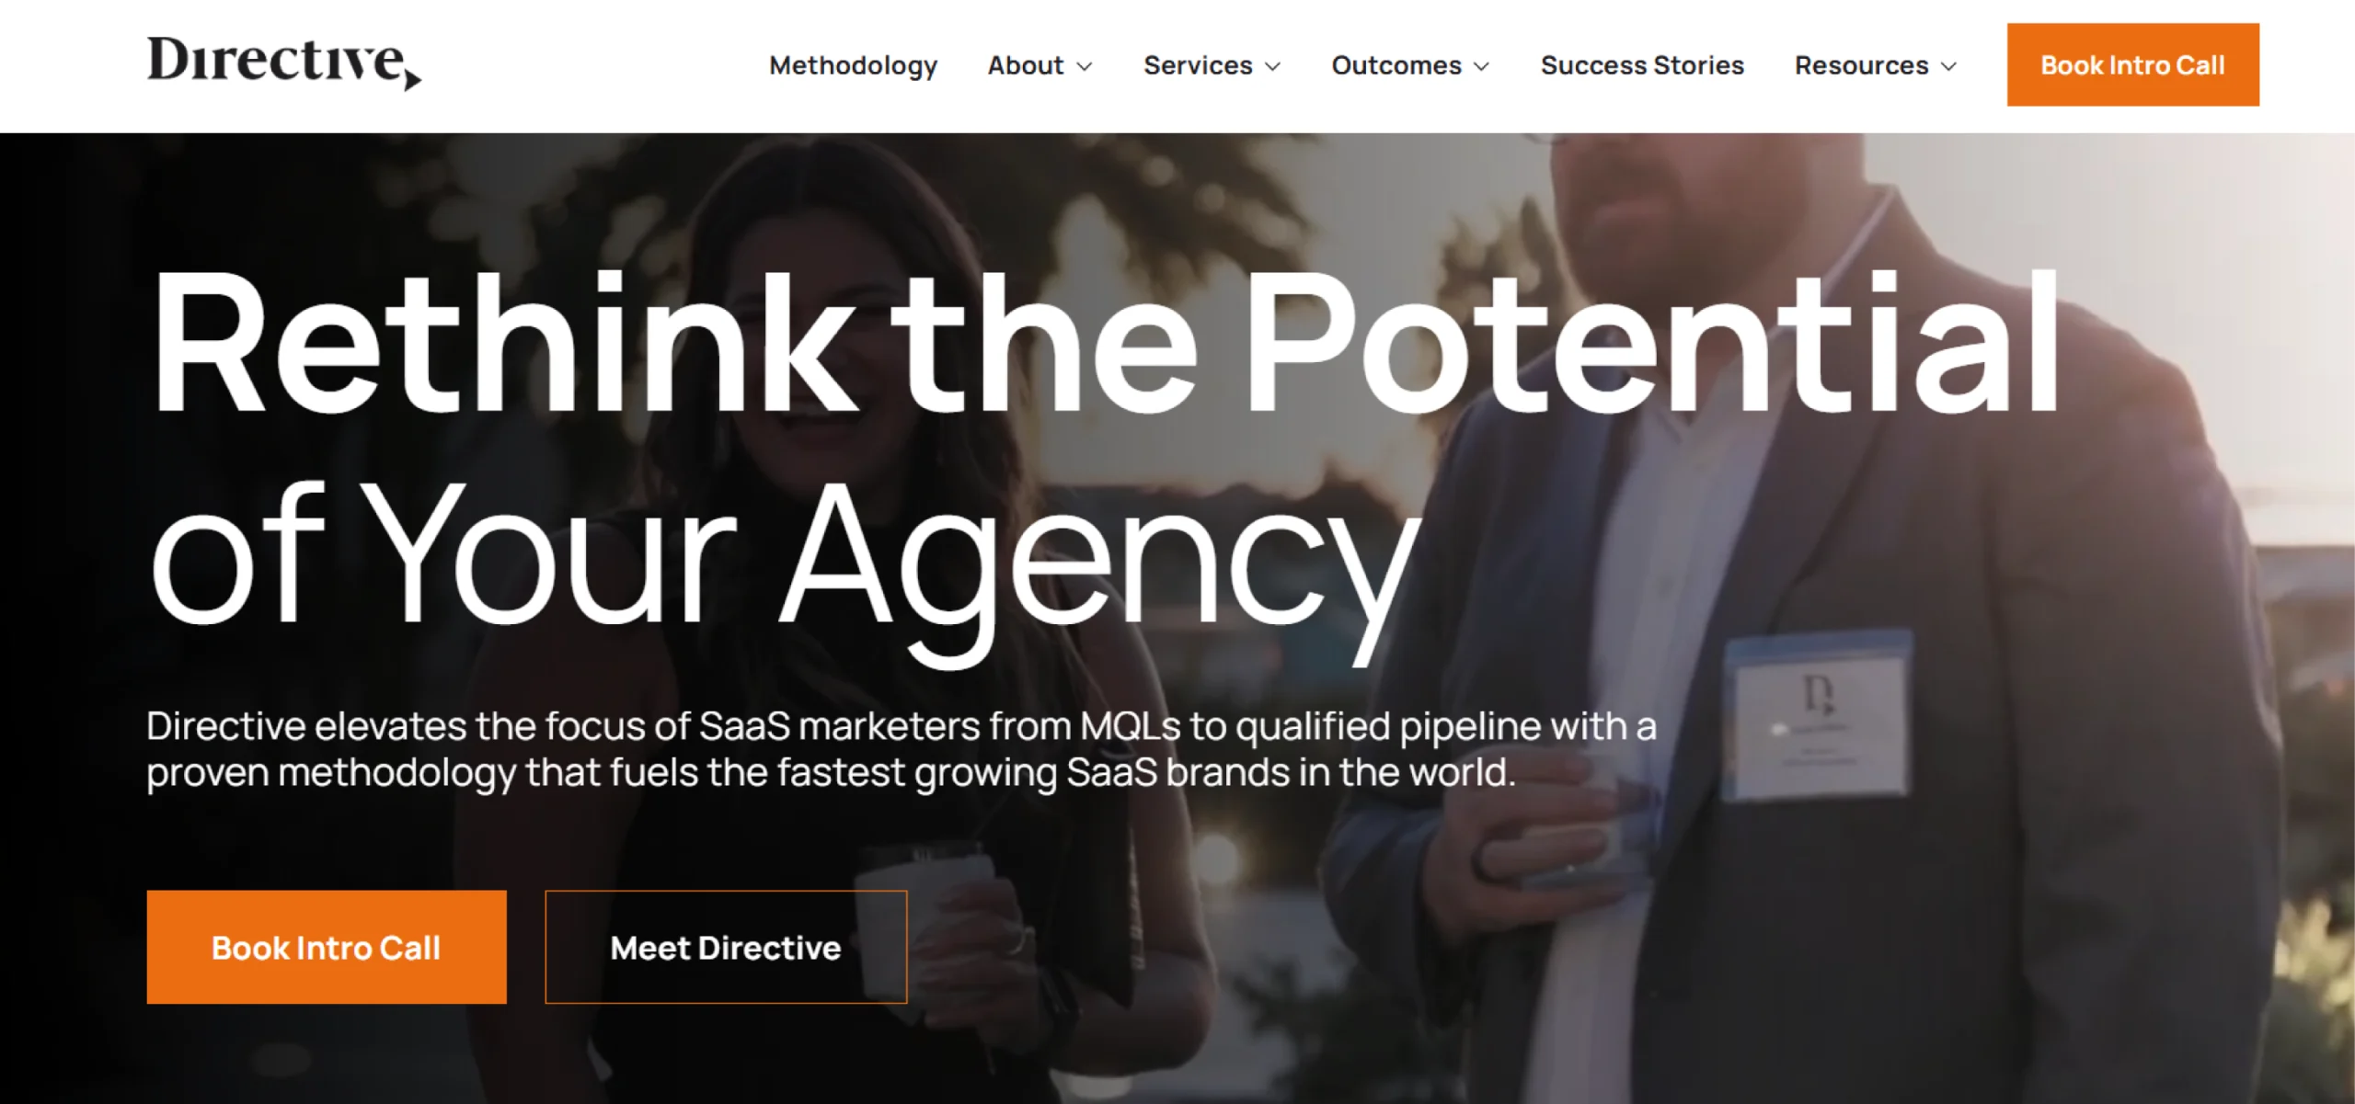Viewport: 2355px width, 1104px height.
Task: Expand the chevron beside Resources
Action: 1948,66
